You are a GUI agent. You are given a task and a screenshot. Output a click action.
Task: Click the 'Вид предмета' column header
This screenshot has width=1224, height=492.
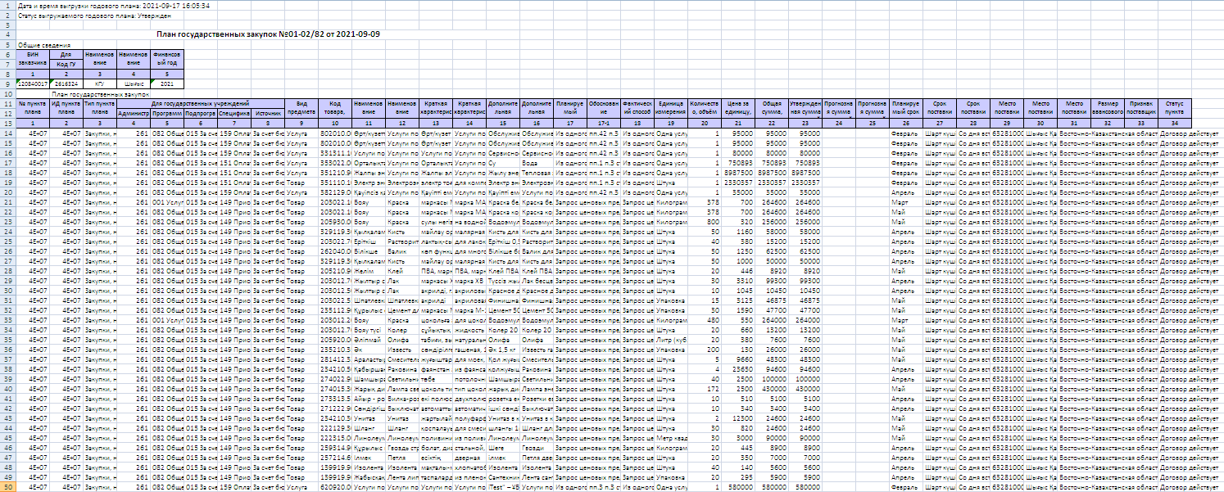click(301, 108)
